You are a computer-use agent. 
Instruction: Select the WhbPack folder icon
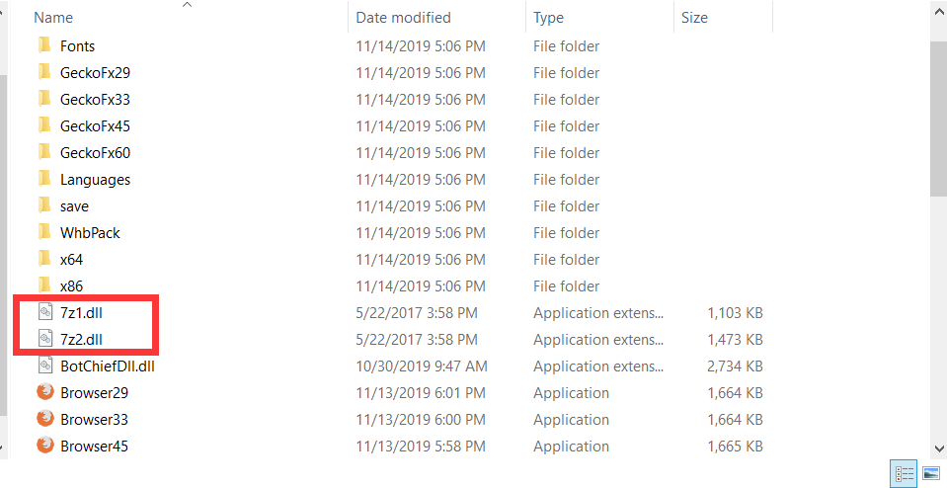[43, 232]
